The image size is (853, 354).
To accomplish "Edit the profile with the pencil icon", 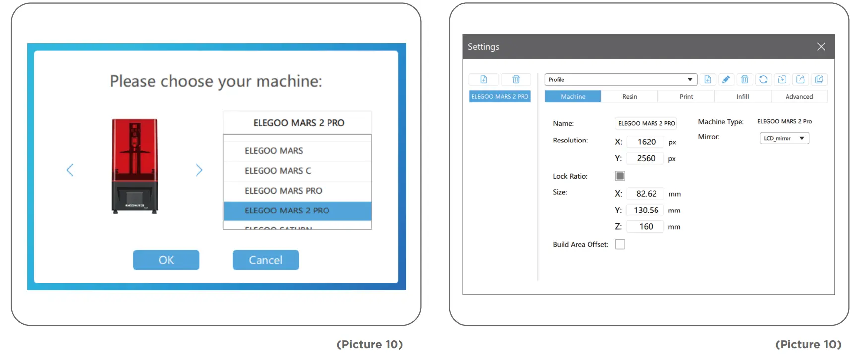I will pyautogui.click(x=726, y=79).
